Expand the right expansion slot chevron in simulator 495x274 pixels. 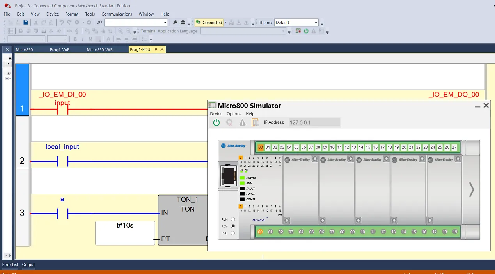[x=471, y=190]
